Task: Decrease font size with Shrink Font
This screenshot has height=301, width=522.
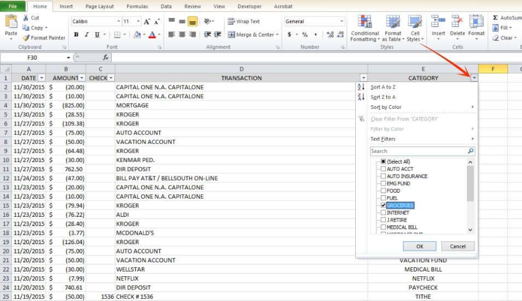Action: tap(157, 22)
